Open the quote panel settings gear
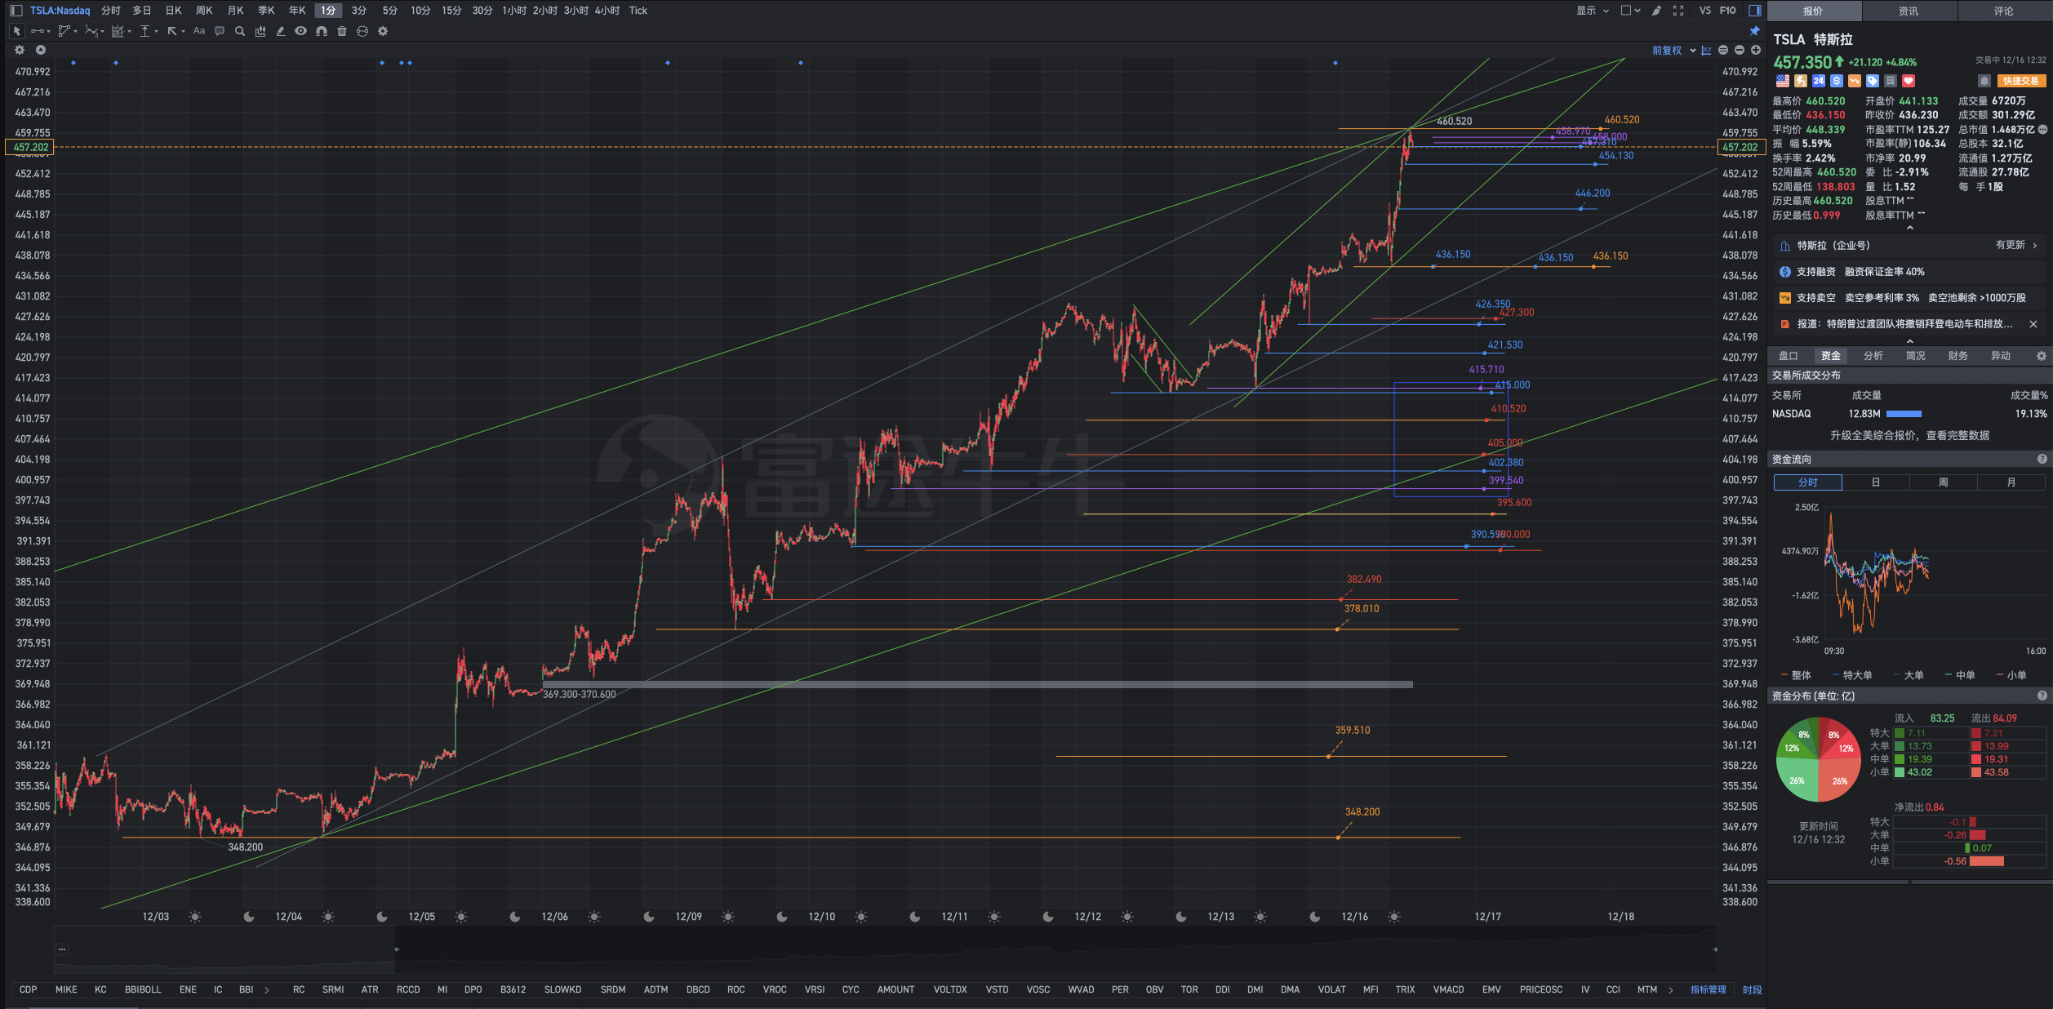Screen dimensions: 2053x1009 [x=2042, y=356]
